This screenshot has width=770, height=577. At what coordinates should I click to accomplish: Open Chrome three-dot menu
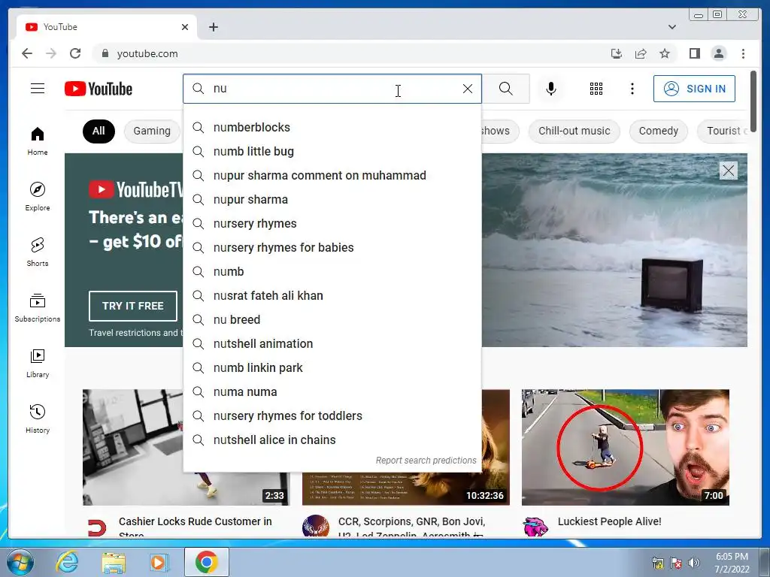pos(743,53)
